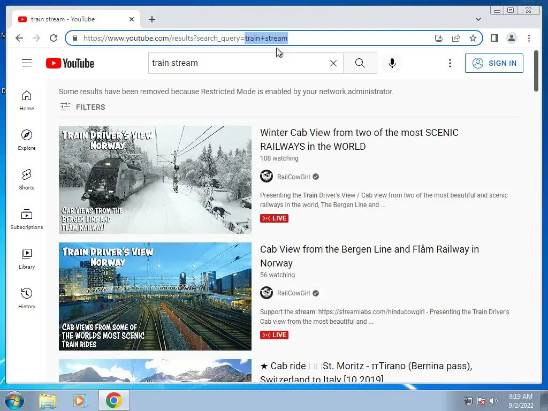Click the install app icon in address bar
Image resolution: width=548 pixels, height=411 pixels.
click(x=439, y=38)
